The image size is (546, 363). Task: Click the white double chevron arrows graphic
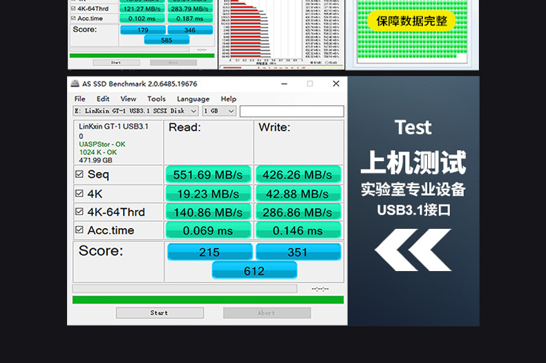(x=413, y=250)
